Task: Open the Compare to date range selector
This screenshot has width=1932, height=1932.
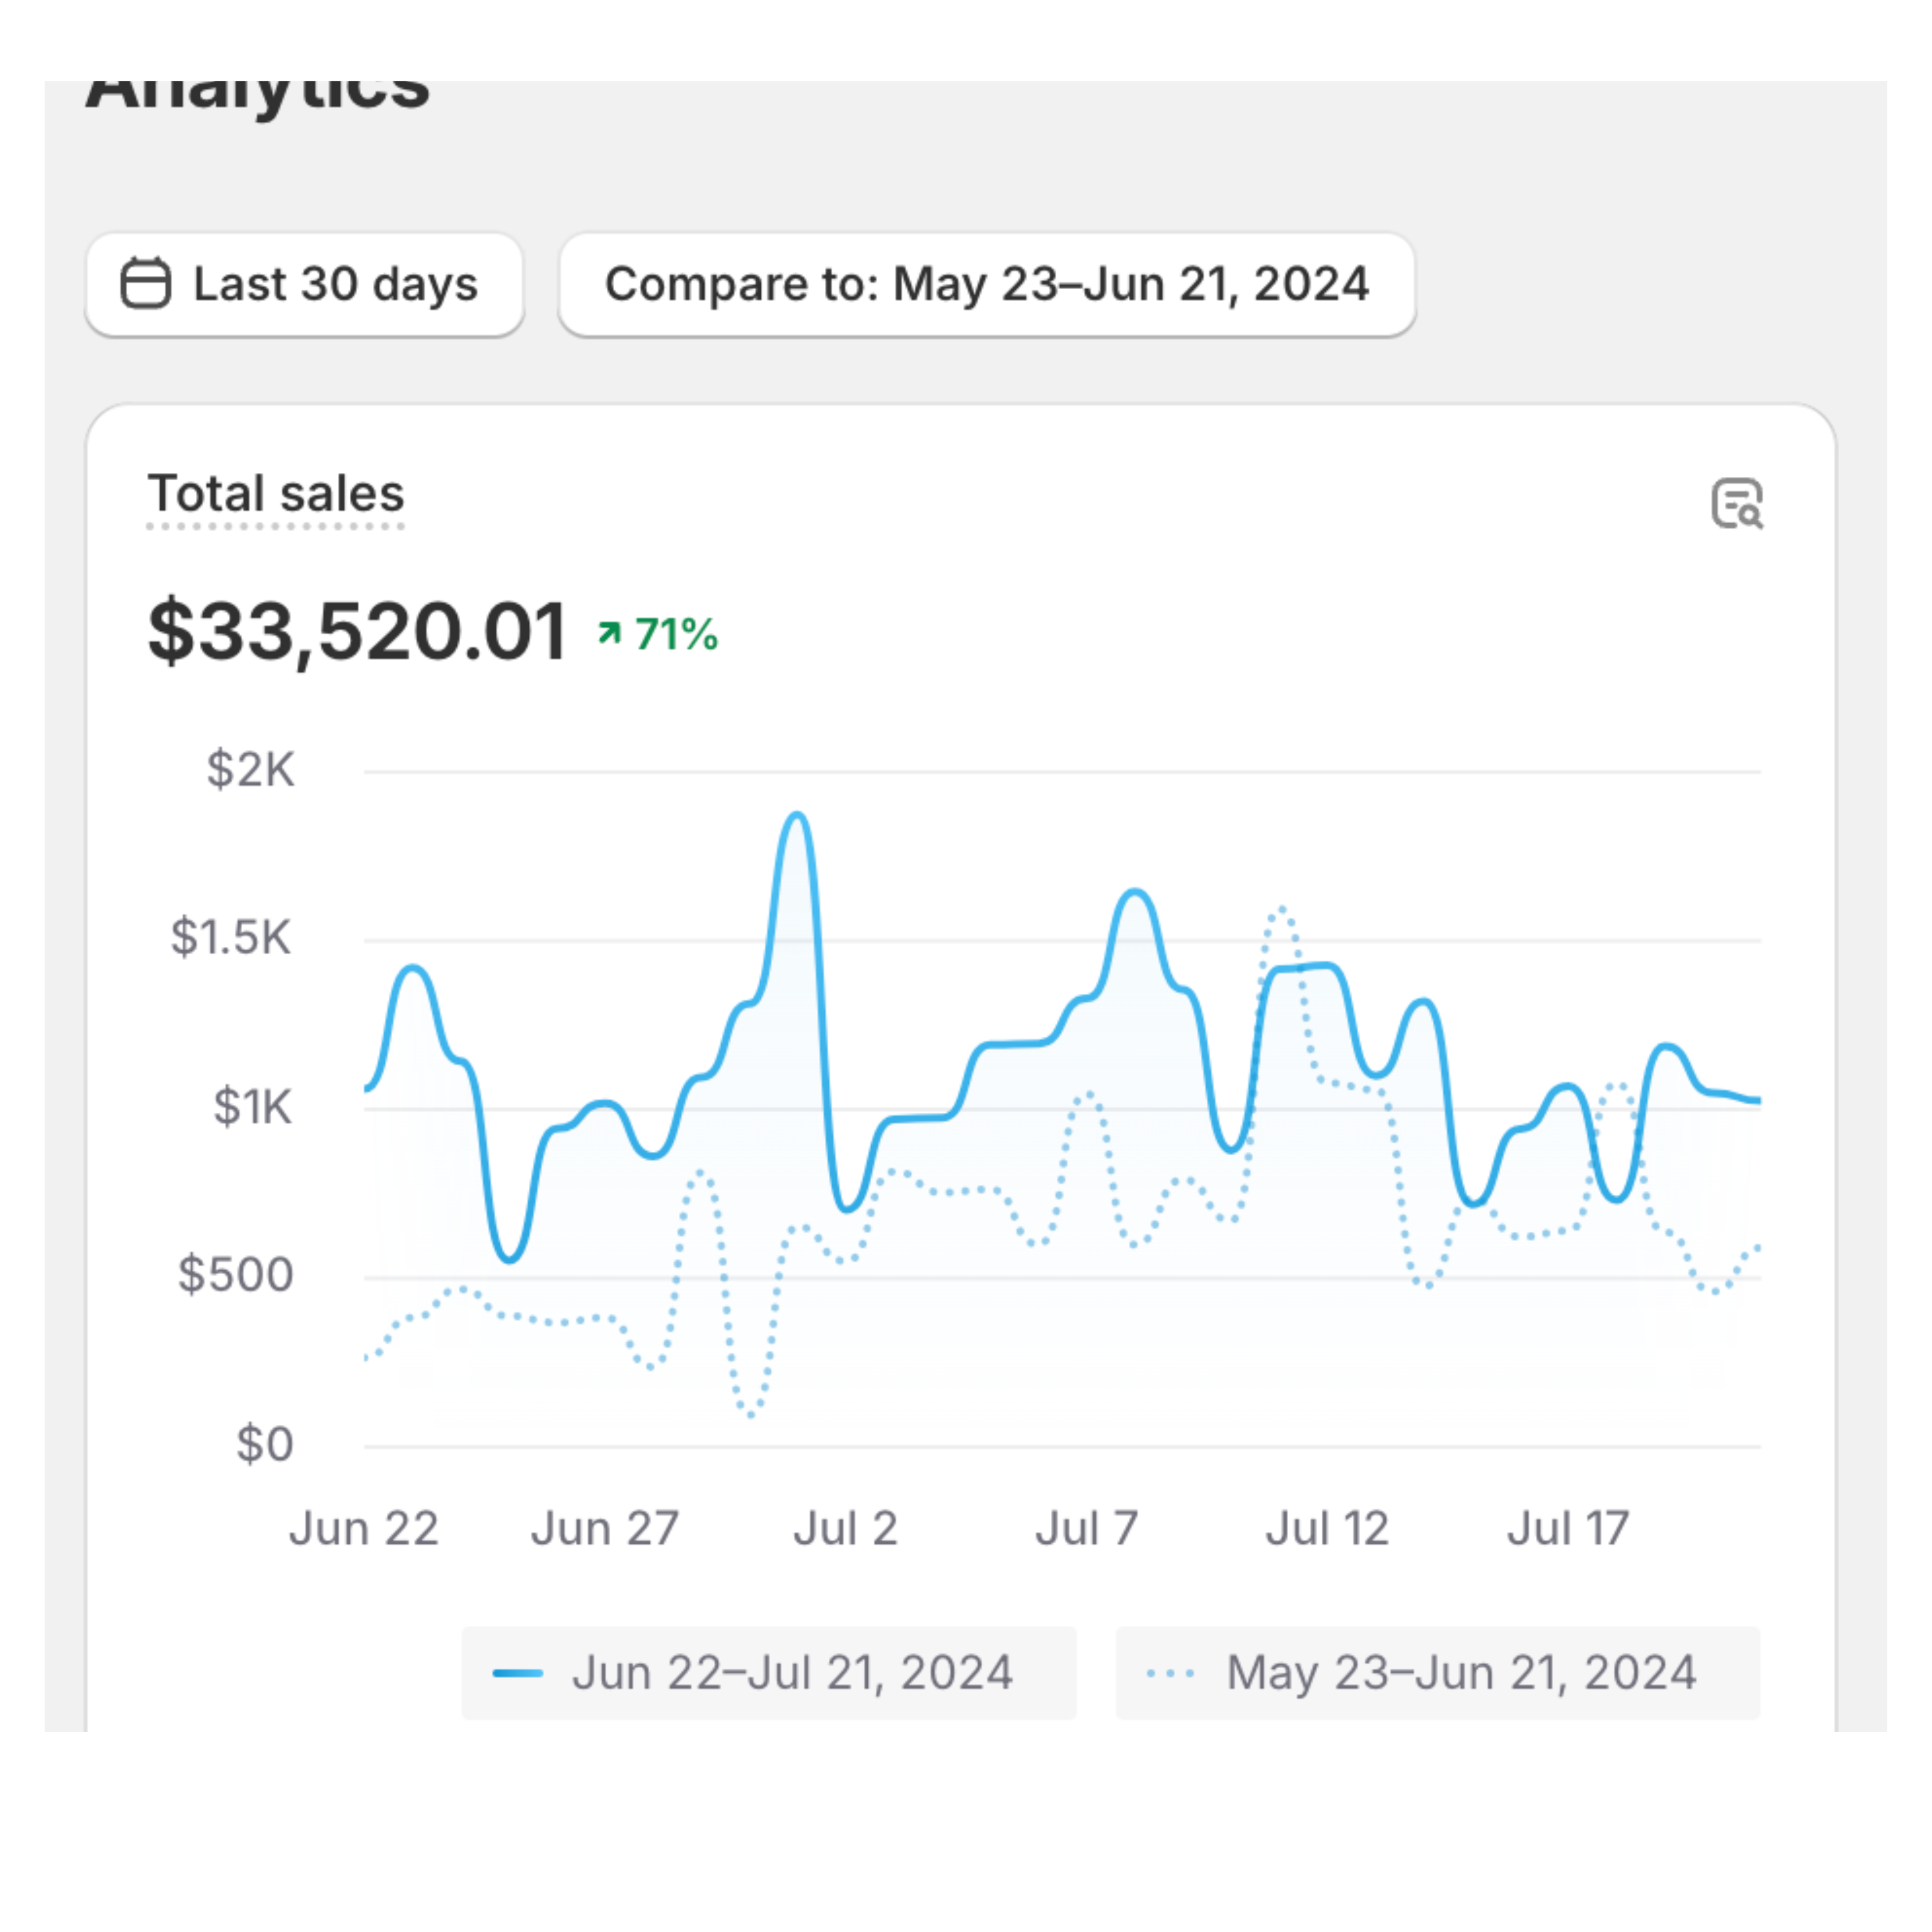Action: pyautogui.click(x=986, y=284)
